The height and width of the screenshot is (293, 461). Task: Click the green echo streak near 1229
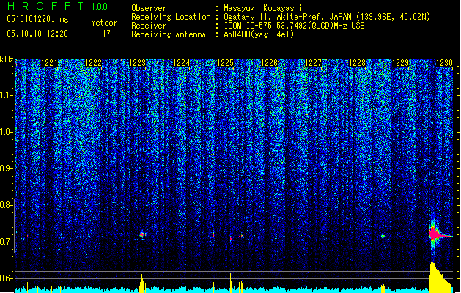tap(383, 236)
